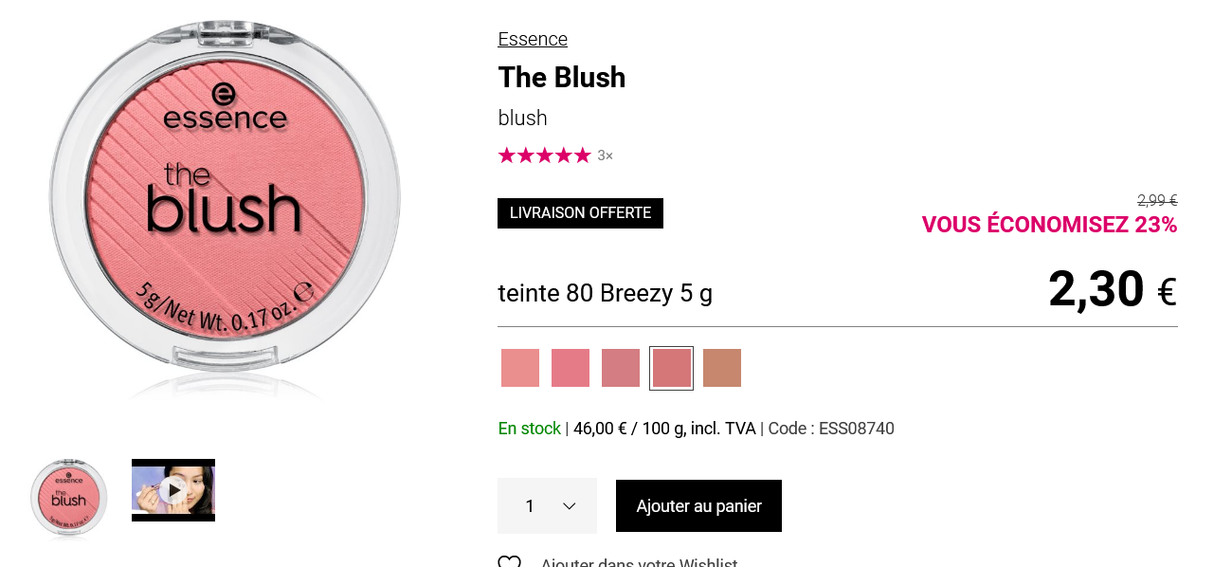Screen dimensions: 1214x567
Task: Choose the darkest tan shade swatch
Action: (722, 367)
